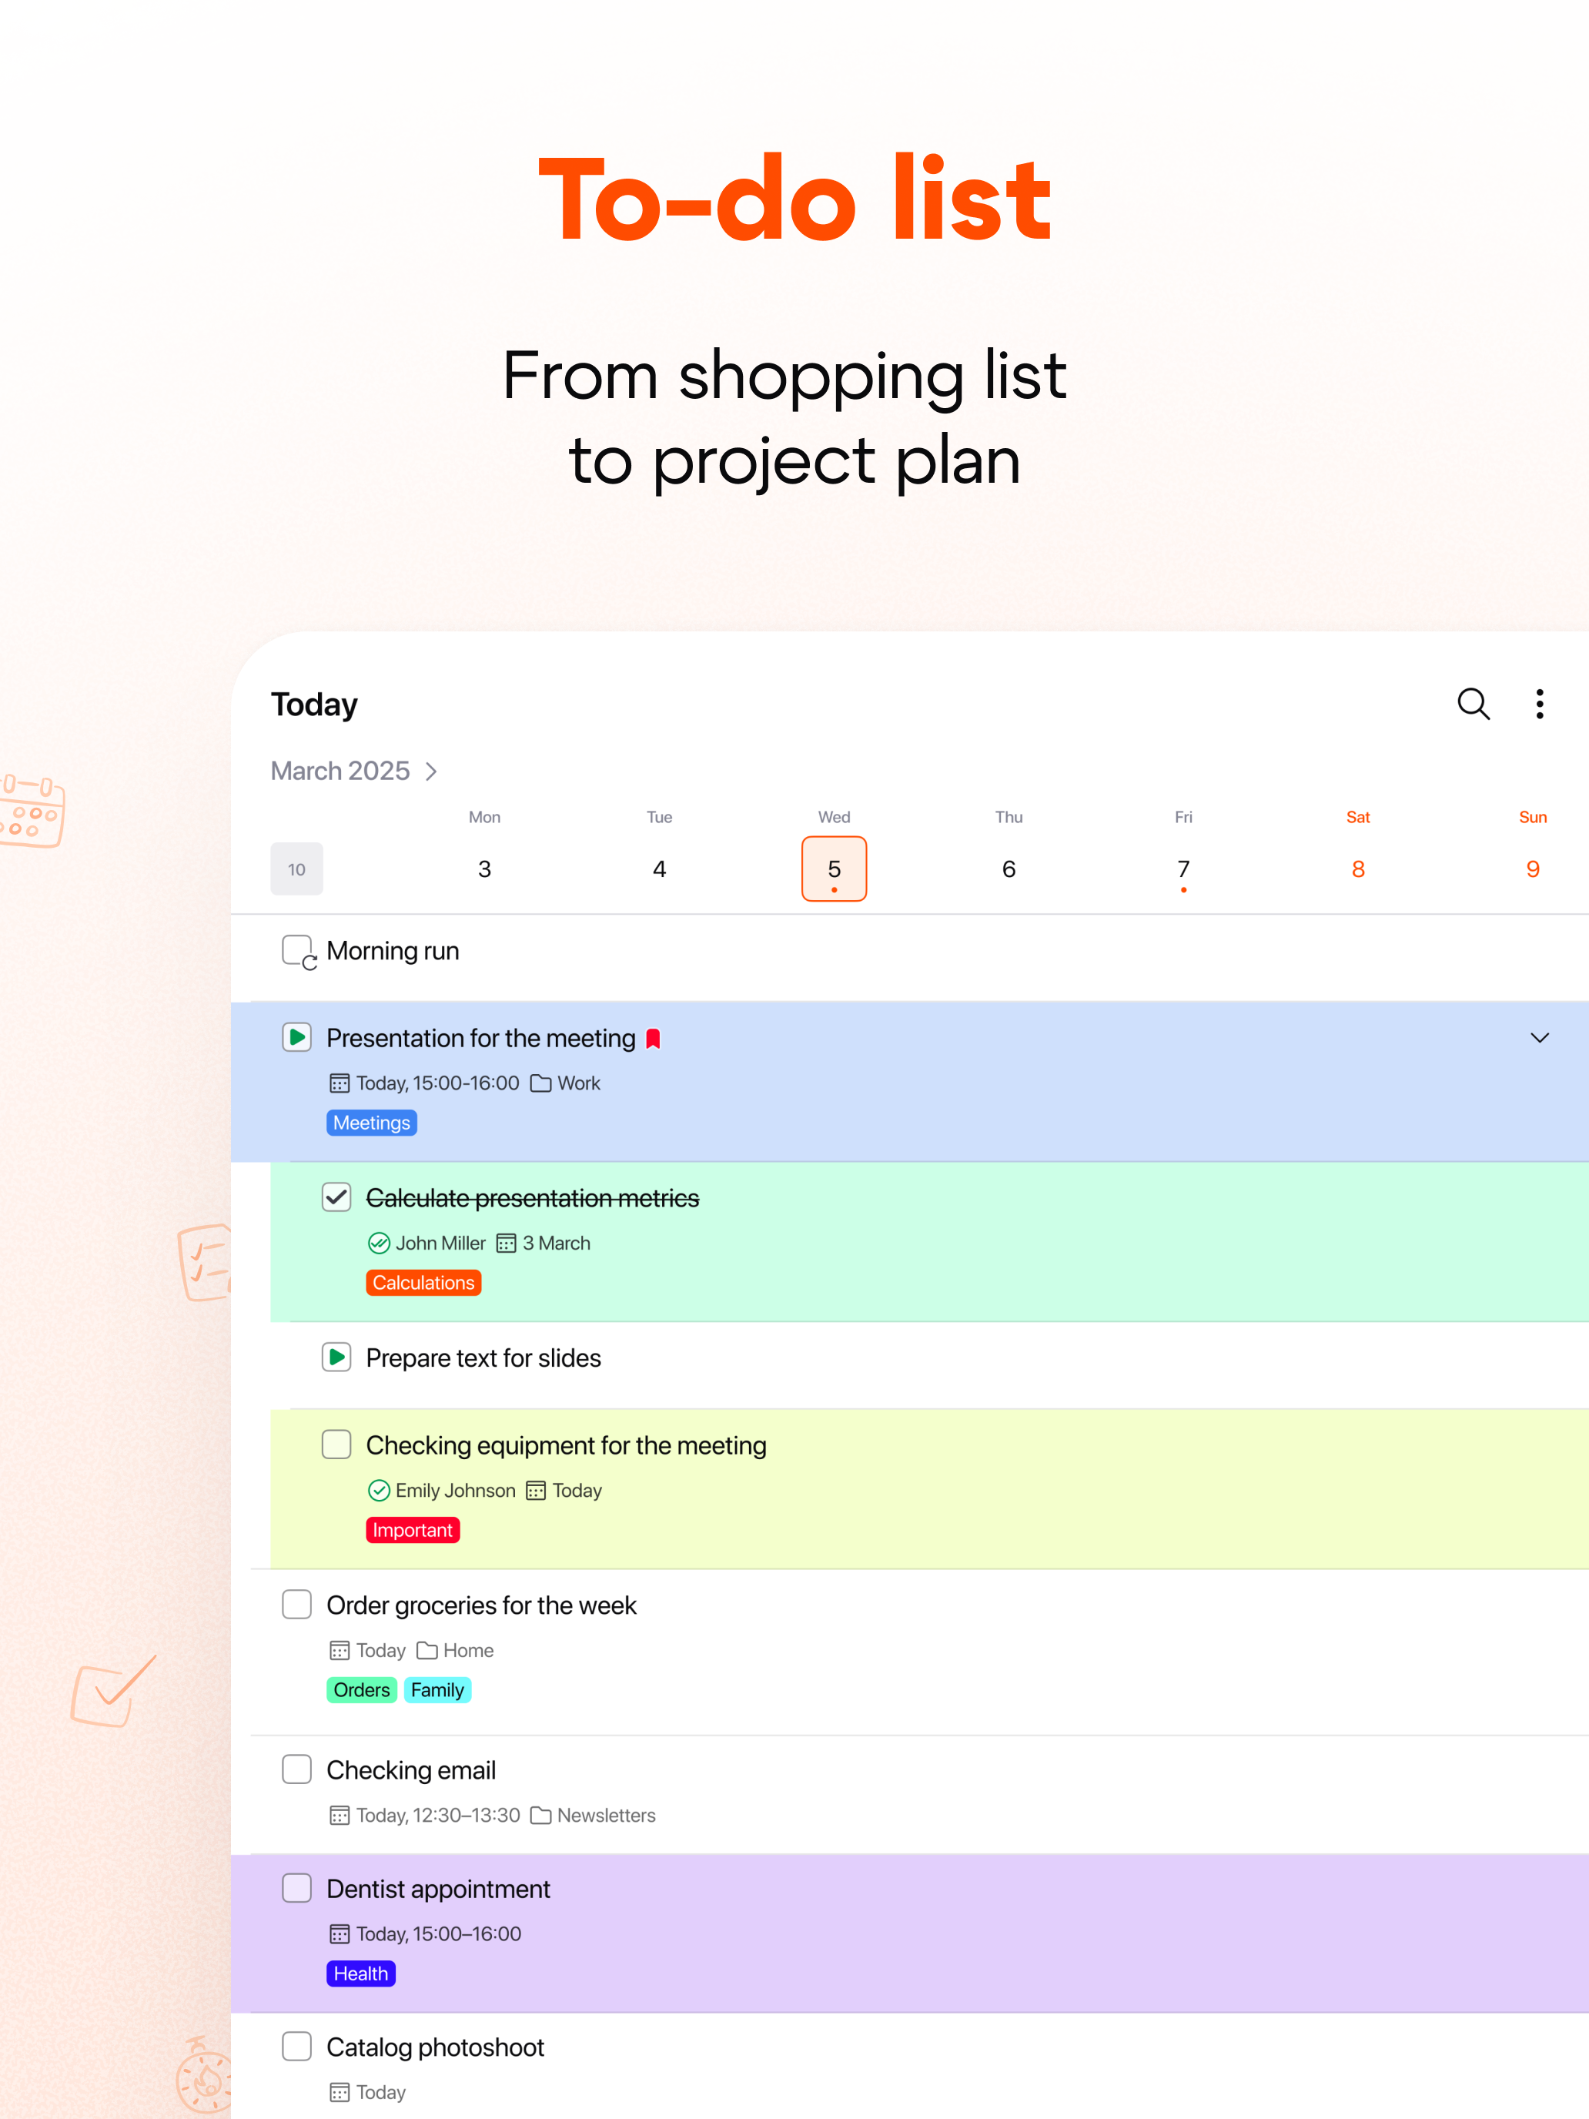Click the in-progress play icon on Presentation task
Screen dimensions: 1589x2119
coord(297,1037)
